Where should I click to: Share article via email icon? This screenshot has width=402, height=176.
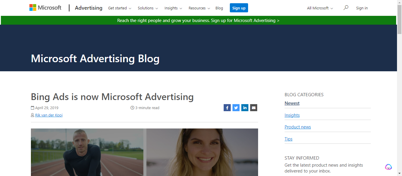[254, 108]
